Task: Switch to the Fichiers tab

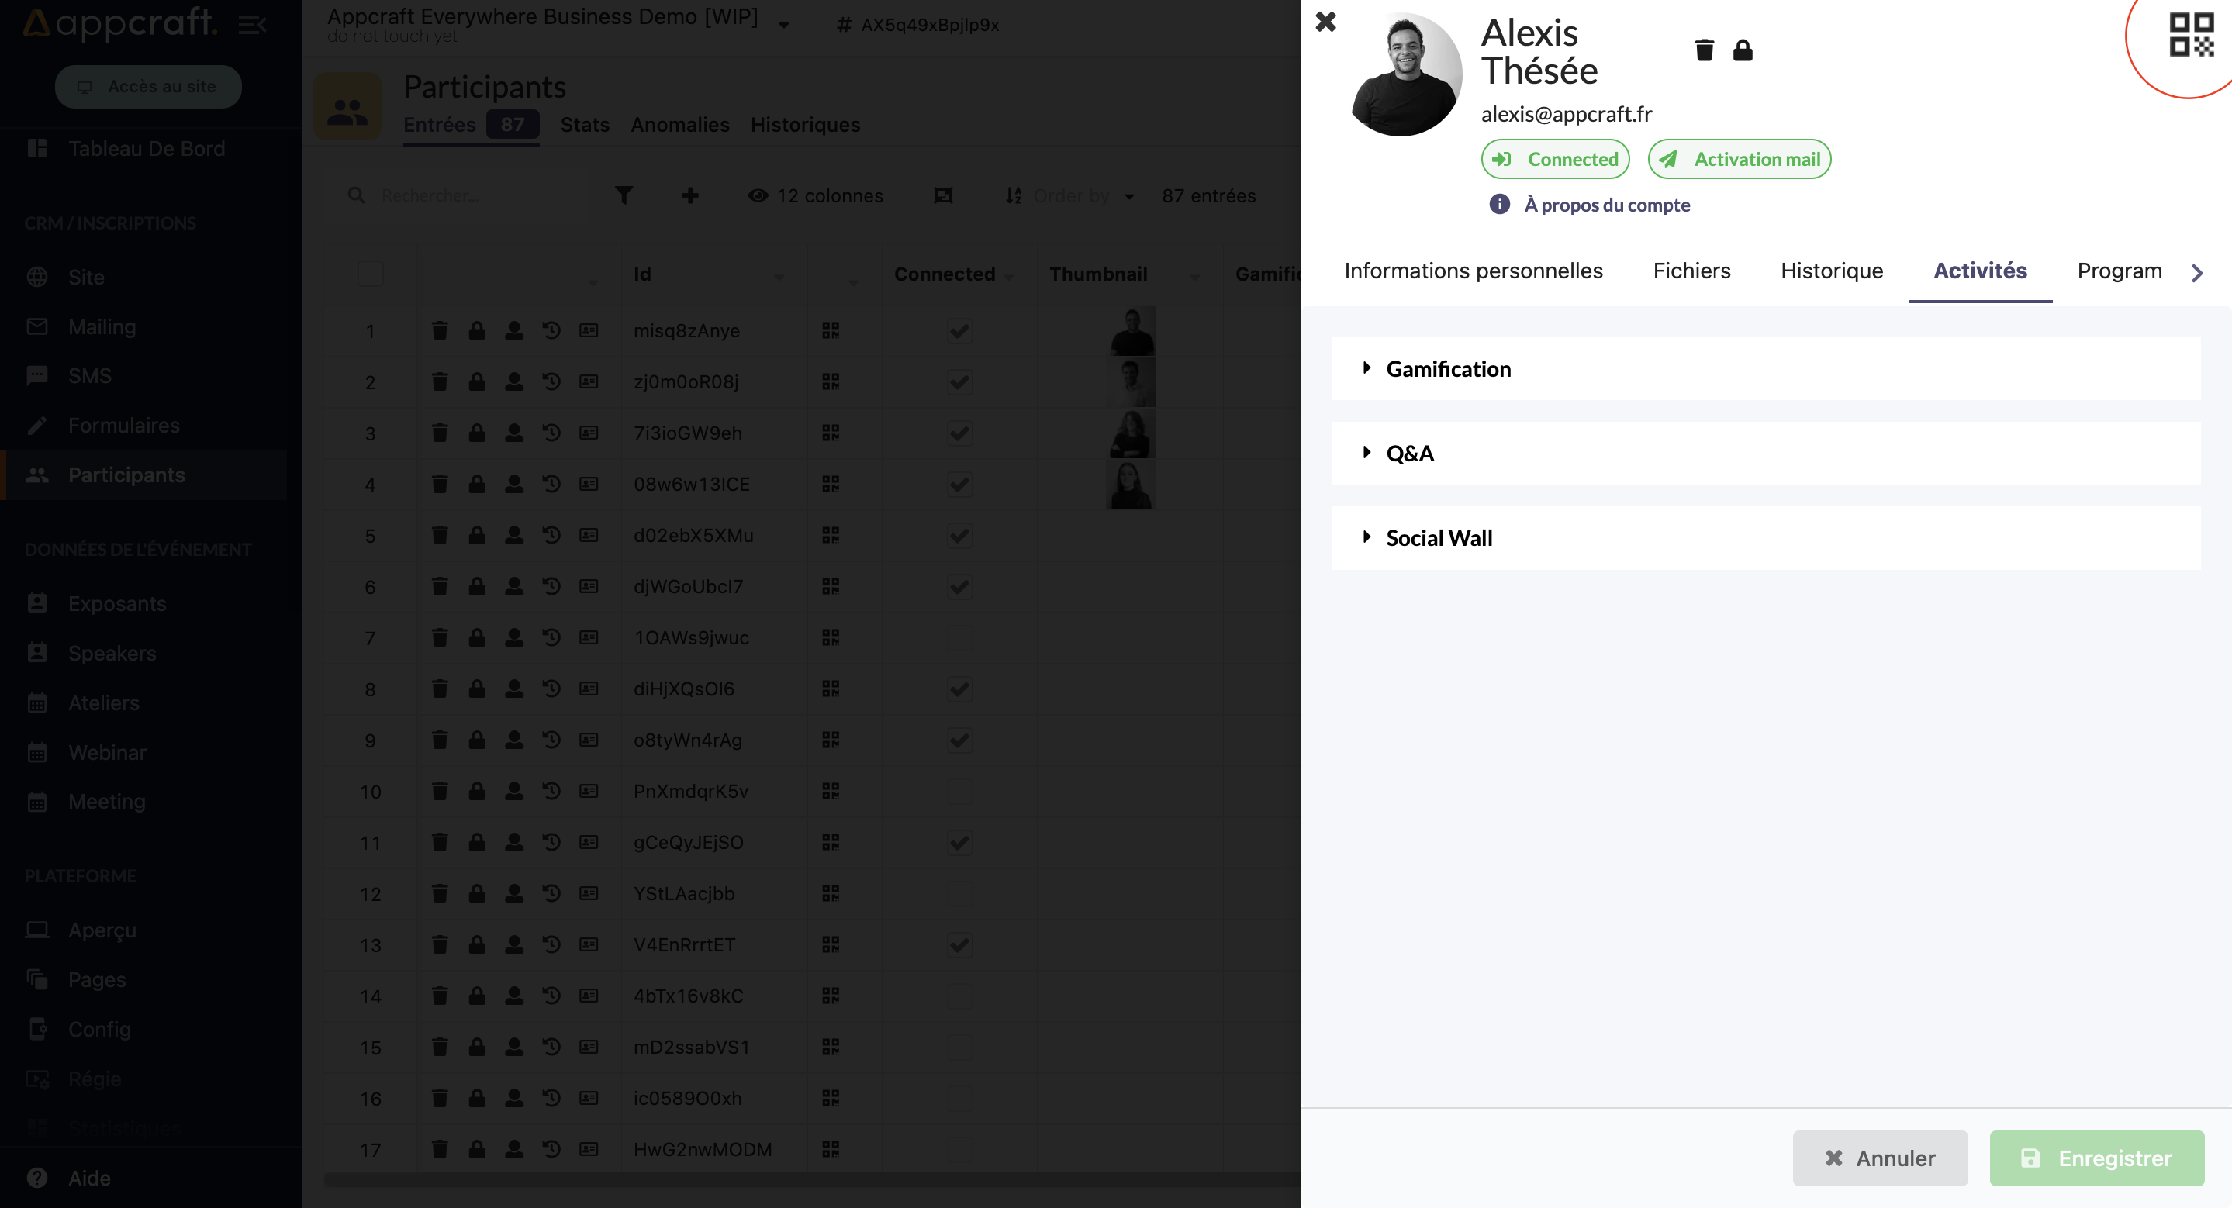Action: pyautogui.click(x=1691, y=271)
